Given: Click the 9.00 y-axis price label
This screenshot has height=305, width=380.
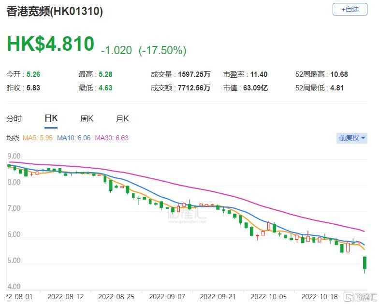Looking at the screenshot, I should pyautogui.click(x=14, y=156).
